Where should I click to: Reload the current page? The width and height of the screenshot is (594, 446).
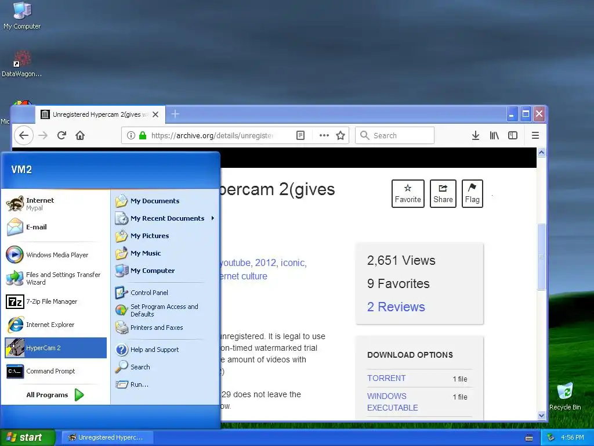click(61, 135)
